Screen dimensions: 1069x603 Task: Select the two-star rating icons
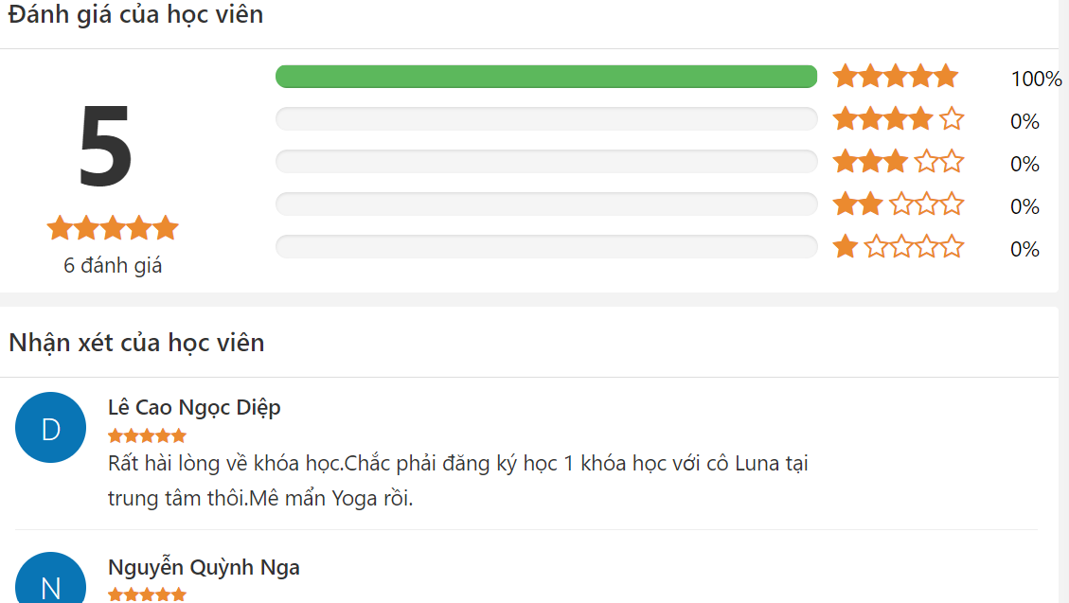(896, 204)
